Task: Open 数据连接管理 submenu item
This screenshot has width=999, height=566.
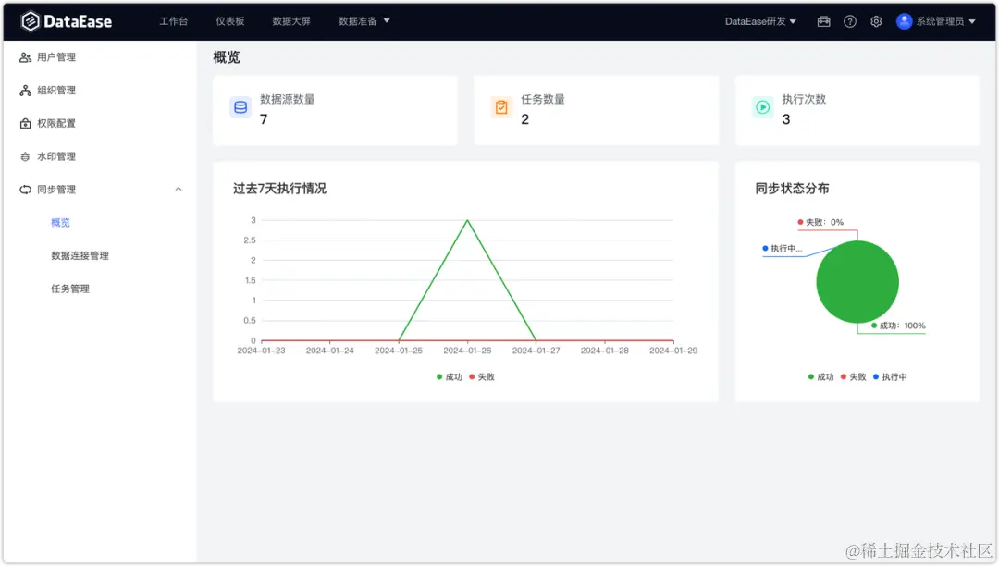Action: (80, 256)
